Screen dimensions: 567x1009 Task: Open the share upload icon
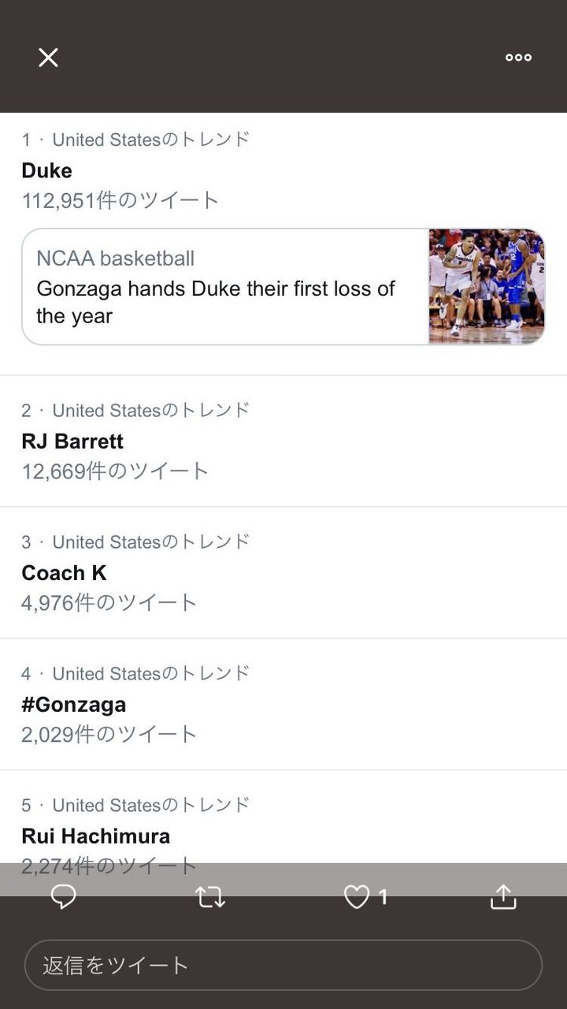(503, 896)
